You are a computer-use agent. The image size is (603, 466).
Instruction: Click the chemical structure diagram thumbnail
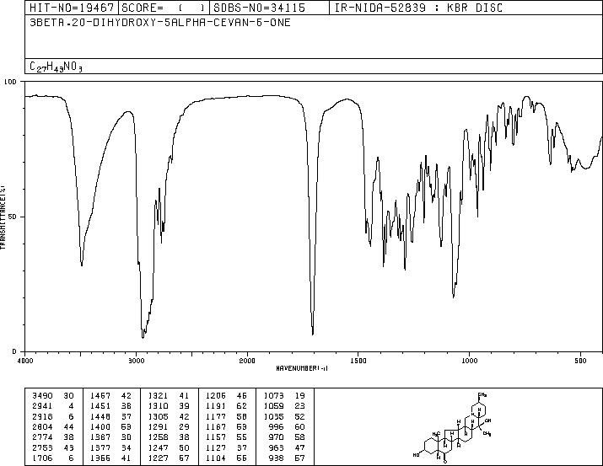452,427
